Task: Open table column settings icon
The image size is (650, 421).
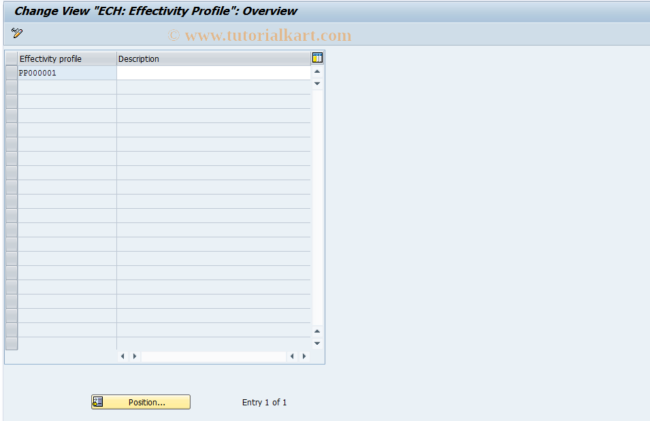Action: tap(317, 58)
